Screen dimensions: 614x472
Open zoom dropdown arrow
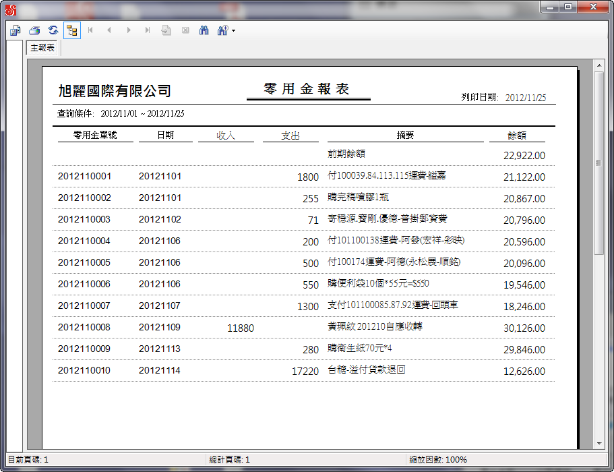coord(233,30)
